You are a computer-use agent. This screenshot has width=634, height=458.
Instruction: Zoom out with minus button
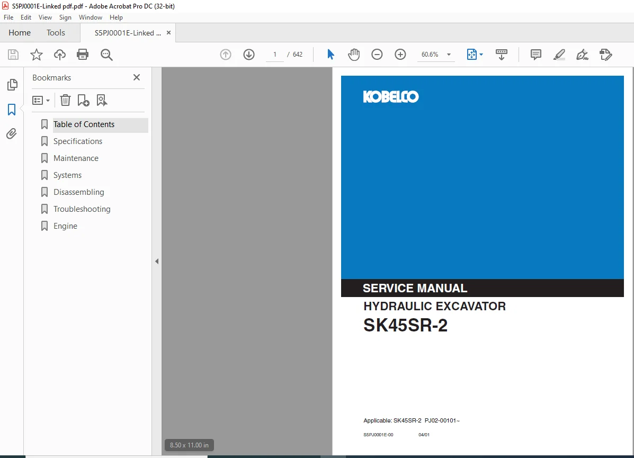pyautogui.click(x=377, y=54)
